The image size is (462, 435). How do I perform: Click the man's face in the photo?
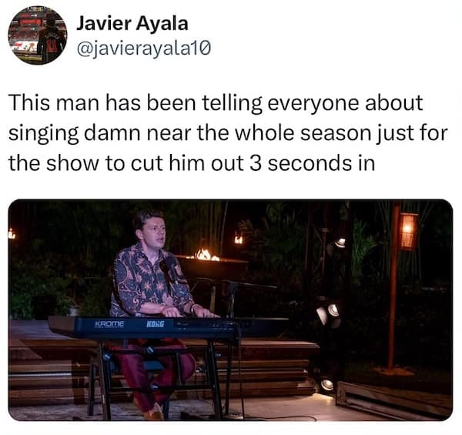point(153,231)
